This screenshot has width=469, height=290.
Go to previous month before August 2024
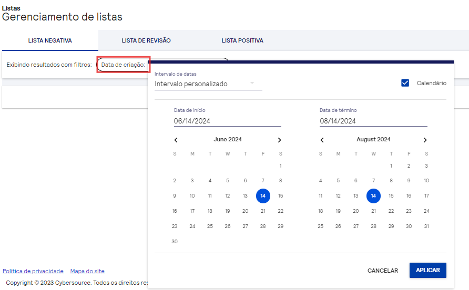322,140
